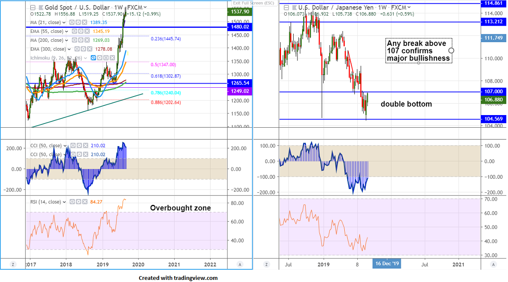Click the 0.618(1302.87) Fibonacci label
This screenshot has width=508, height=282.
click(x=166, y=76)
